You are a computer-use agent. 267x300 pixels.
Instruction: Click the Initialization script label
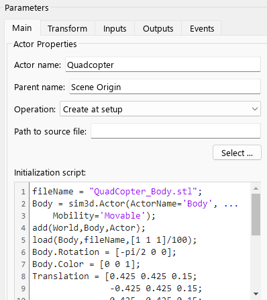[x=50, y=173]
